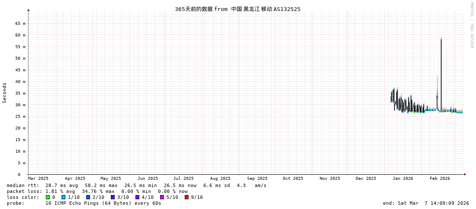Select the '1.81 % avg' packet loss value
The image size is (476, 209).
pyautogui.click(x=60, y=192)
